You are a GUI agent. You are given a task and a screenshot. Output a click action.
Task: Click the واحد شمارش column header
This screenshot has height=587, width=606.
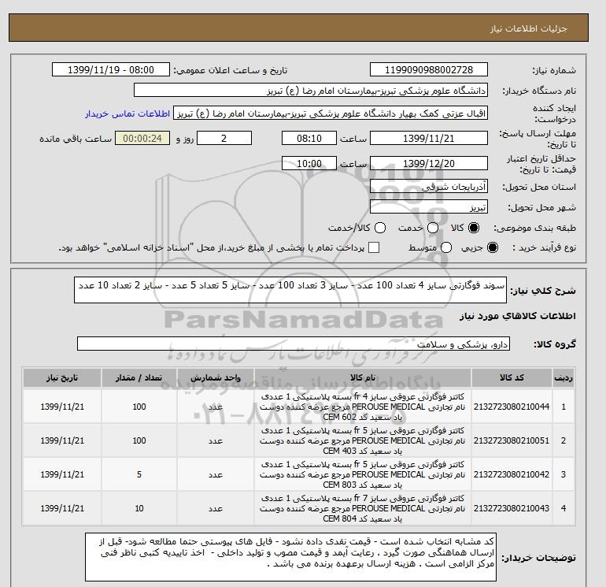(x=216, y=378)
